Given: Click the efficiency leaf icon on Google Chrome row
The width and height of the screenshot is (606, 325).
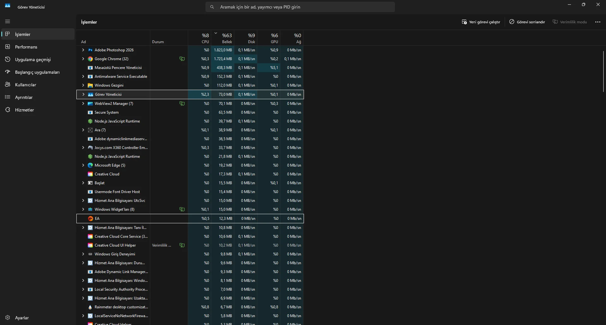Looking at the screenshot, I should pyautogui.click(x=182, y=59).
